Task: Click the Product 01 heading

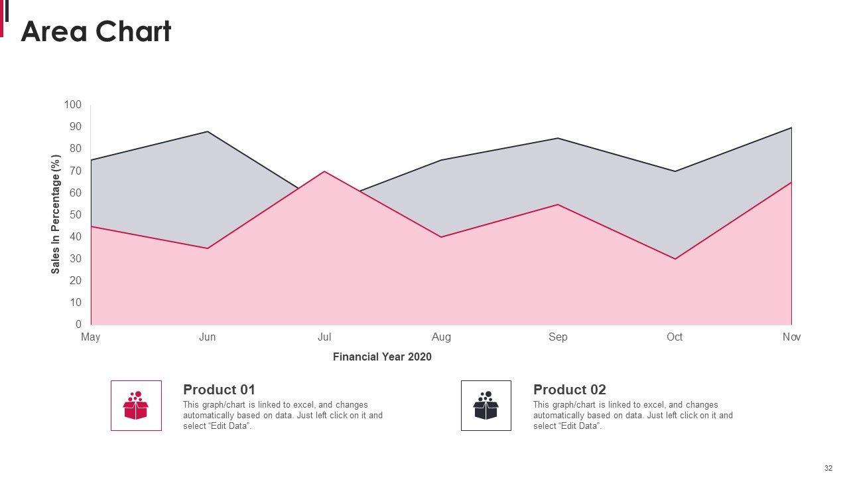Action: (219, 390)
